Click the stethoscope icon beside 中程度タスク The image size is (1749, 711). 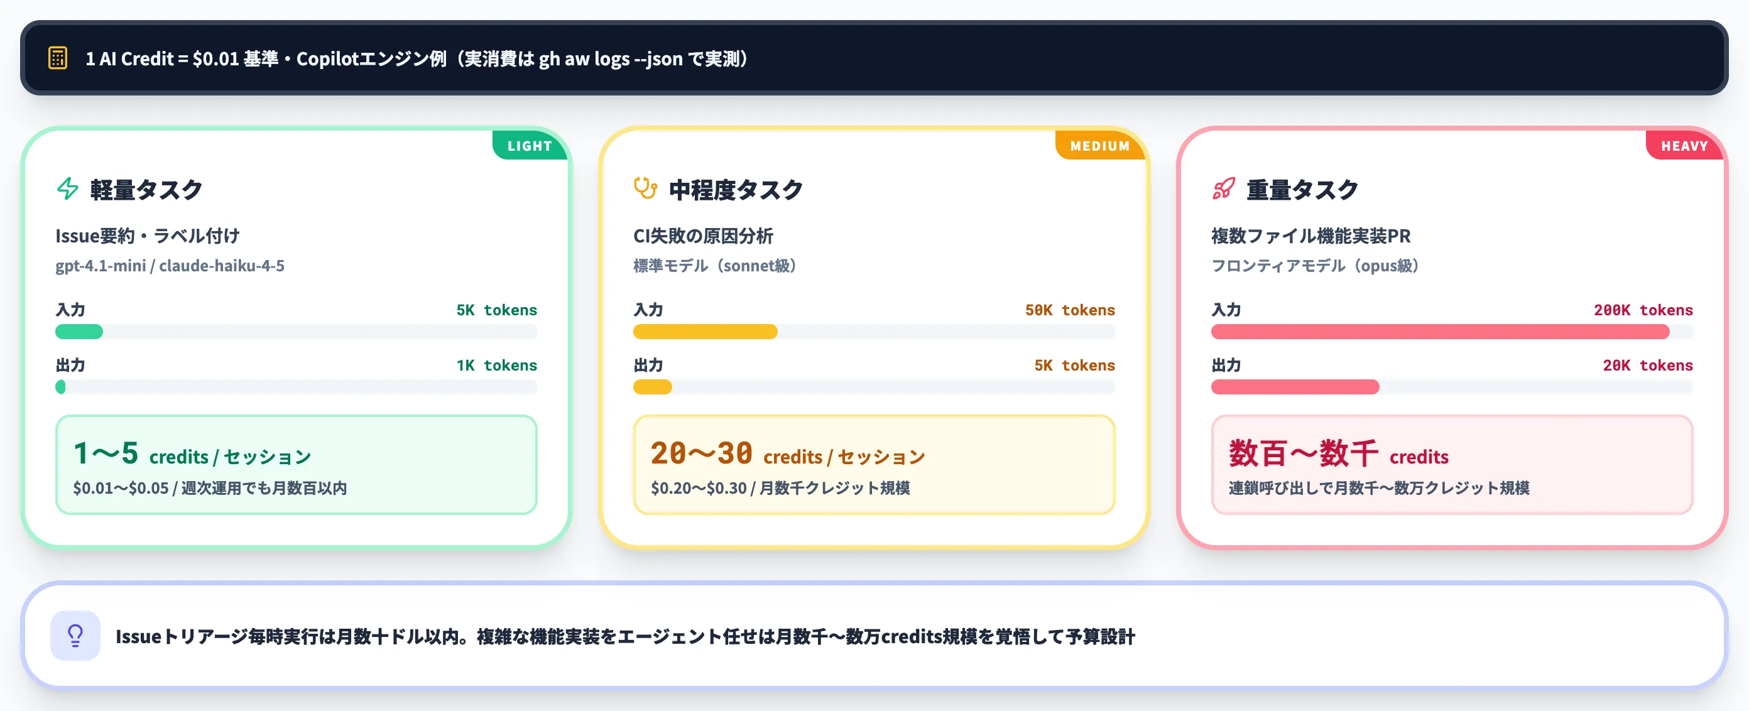[x=645, y=188]
